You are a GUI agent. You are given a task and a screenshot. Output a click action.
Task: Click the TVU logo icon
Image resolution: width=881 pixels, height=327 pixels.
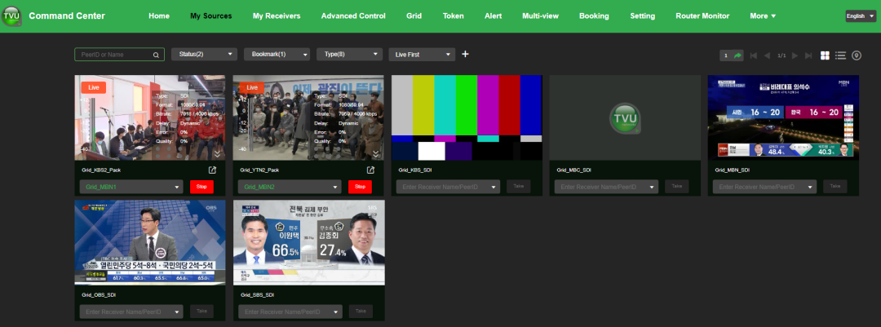(x=11, y=16)
